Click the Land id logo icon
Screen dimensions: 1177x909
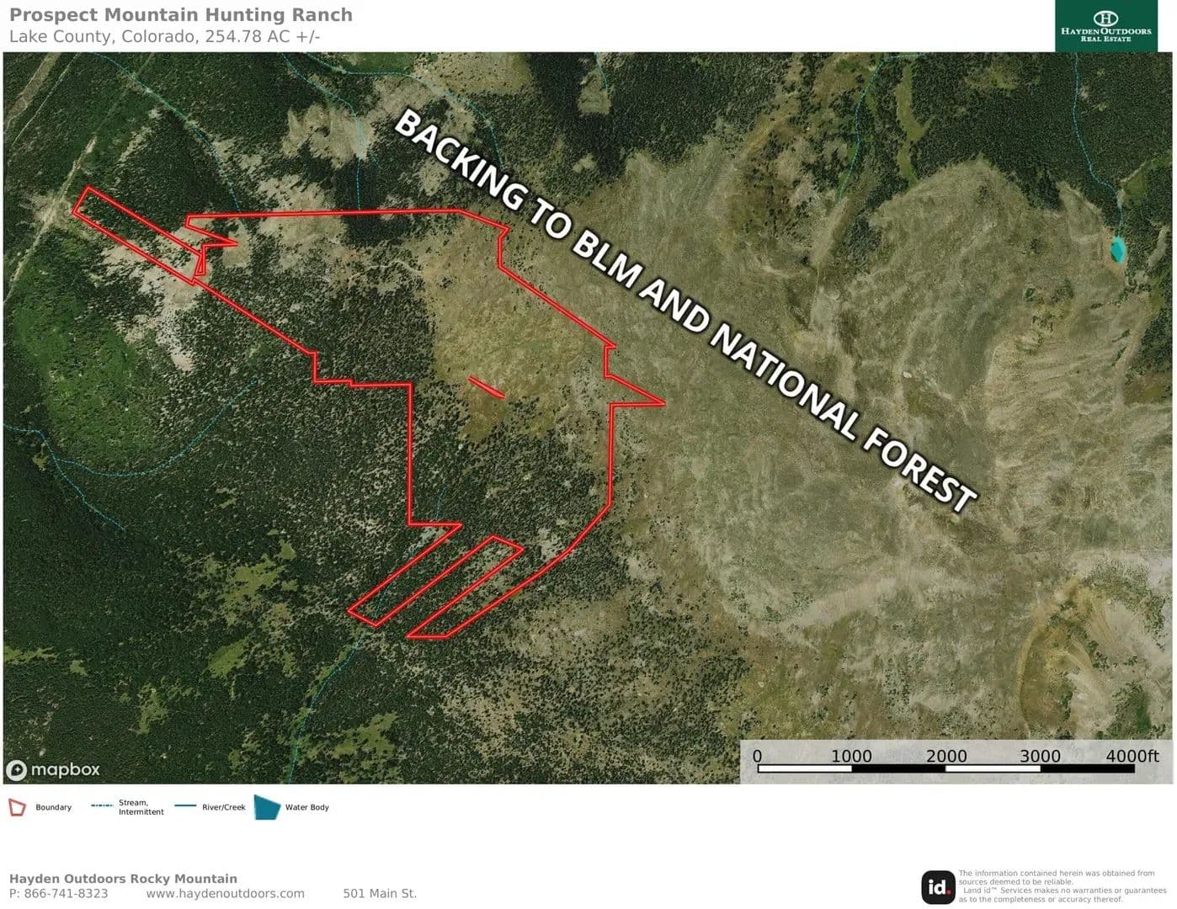(x=938, y=886)
